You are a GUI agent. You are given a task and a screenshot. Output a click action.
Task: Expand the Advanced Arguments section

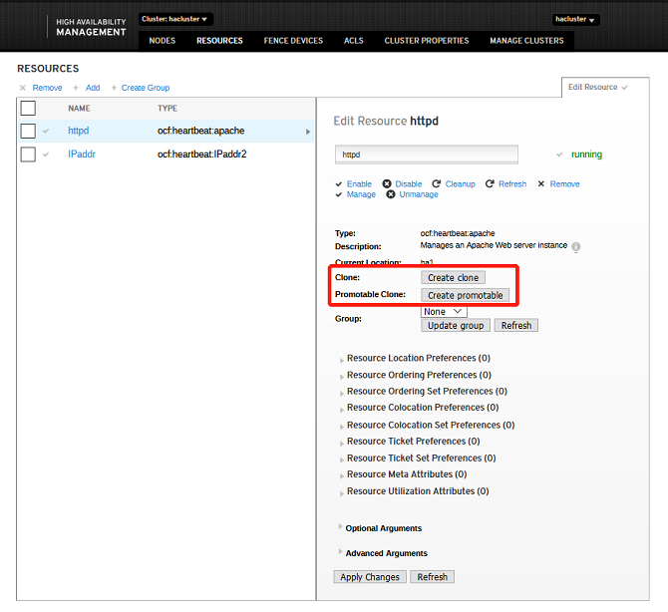340,552
